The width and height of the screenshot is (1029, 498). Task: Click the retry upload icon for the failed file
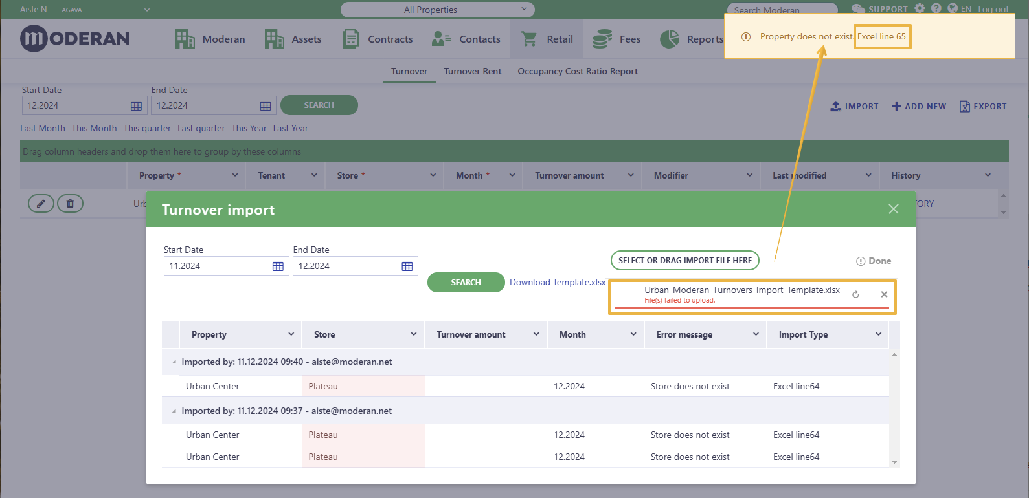point(855,294)
